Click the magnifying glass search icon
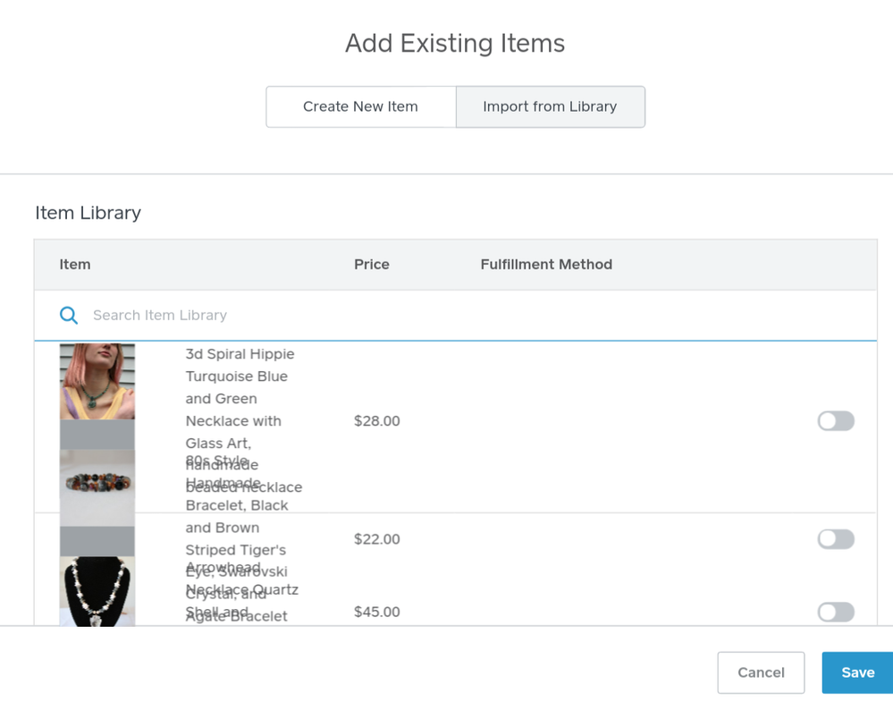 point(69,315)
